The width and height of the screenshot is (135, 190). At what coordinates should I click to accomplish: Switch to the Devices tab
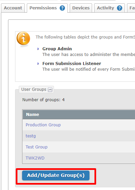coord(81,8)
